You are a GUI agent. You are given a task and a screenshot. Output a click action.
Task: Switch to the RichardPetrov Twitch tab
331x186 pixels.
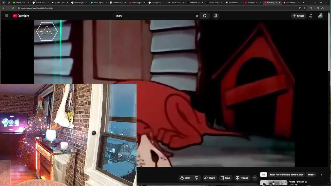pyautogui.click(x=233, y=3)
